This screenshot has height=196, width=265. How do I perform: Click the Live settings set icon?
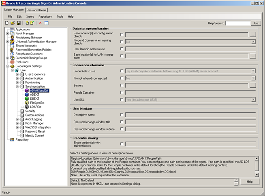pos(17,70)
